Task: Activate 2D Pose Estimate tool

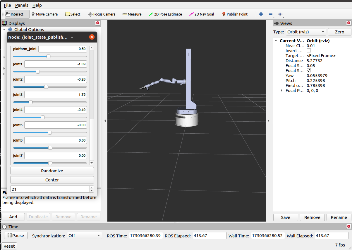Action: tap(165, 14)
